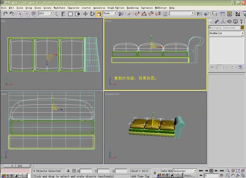
Task: Click the time slider right arrow
Action: [x=32, y=166]
